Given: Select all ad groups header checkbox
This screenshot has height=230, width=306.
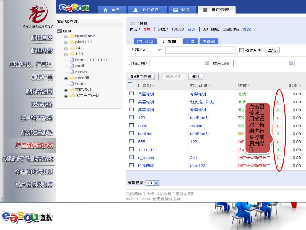Looking at the screenshot, I should coord(130,84).
